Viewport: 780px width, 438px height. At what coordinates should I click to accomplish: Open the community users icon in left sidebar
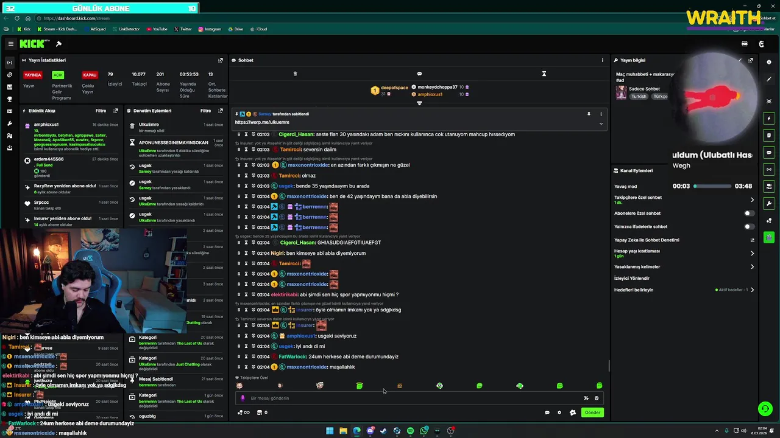click(x=9, y=136)
